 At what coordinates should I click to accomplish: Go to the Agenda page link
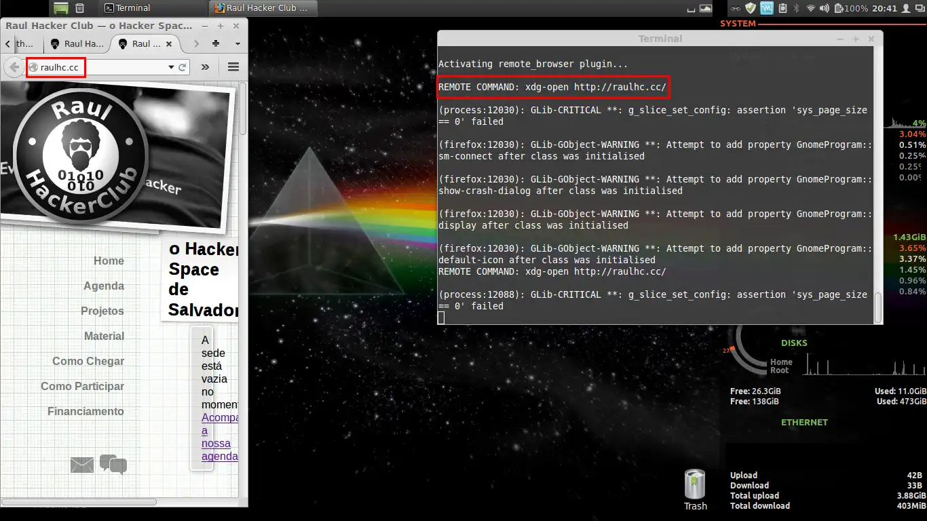point(104,286)
